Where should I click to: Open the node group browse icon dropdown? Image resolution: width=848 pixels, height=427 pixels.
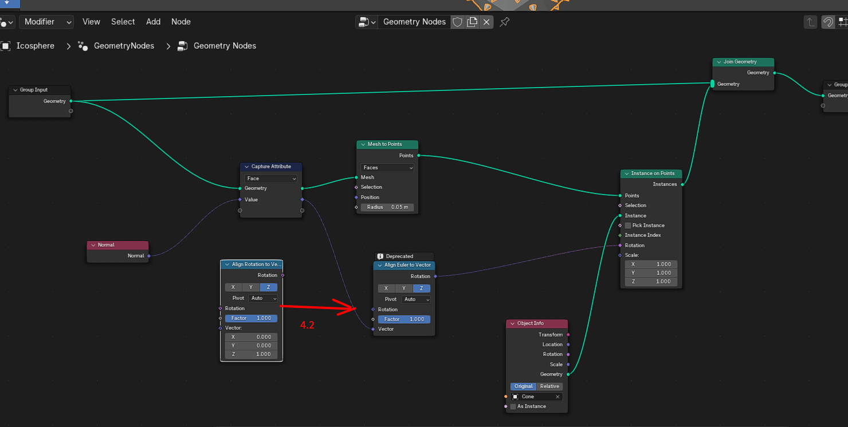click(366, 22)
